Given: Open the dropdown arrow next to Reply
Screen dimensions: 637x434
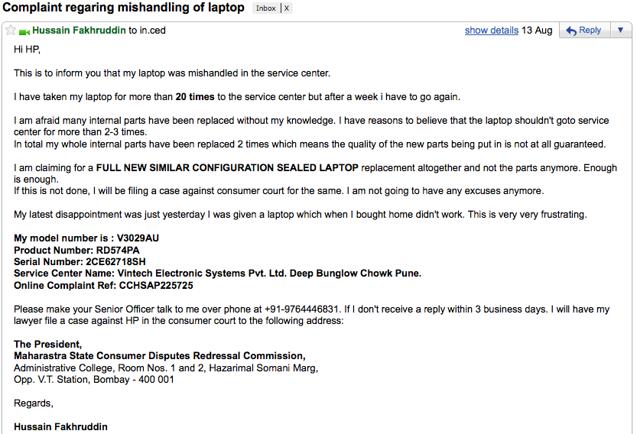Looking at the screenshot, I should click(620, 31).
